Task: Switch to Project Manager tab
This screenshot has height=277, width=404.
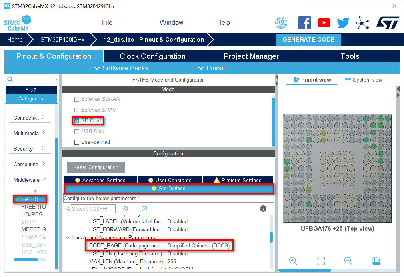Action: coord(251,56)
